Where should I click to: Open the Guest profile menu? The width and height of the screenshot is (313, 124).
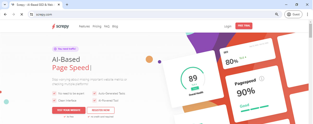click(293, 14)
